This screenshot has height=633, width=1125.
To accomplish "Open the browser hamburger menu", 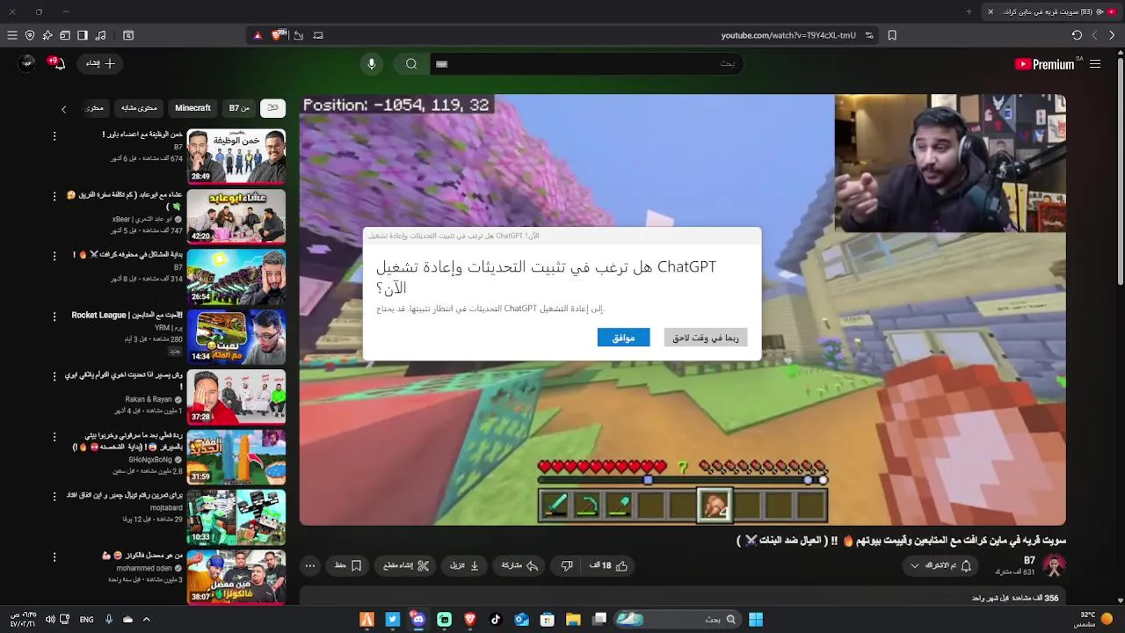I will (x=12, y=35).
